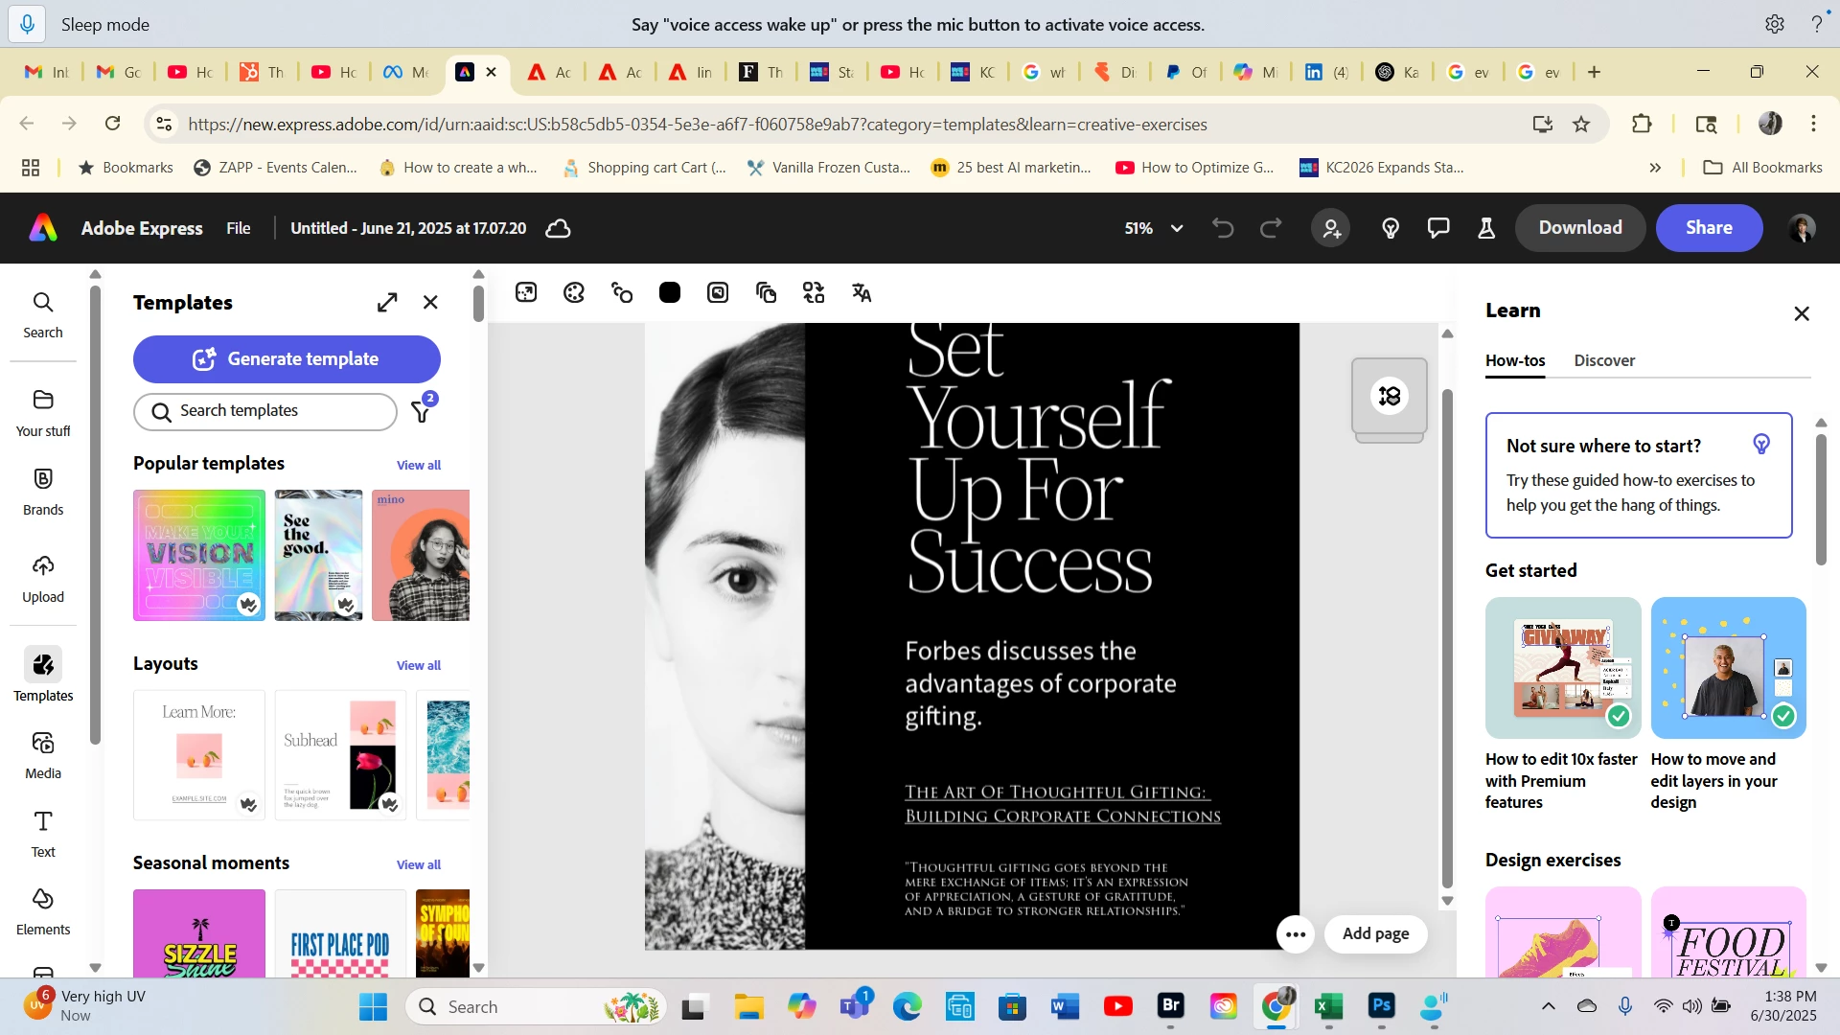
Task: Click View all next to Layouts
Action: click(419, 665)
